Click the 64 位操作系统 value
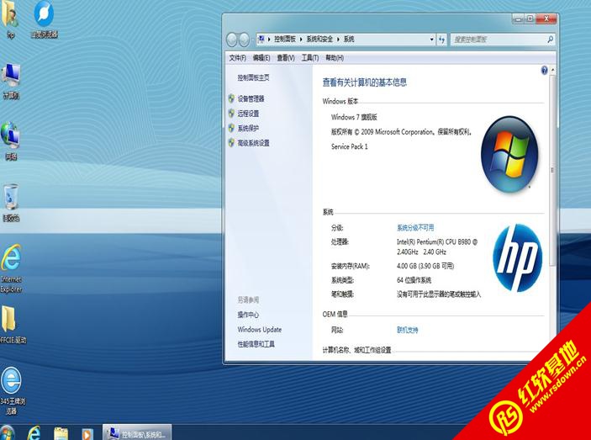The height and width of the screenshot is (440, 591). 414,280
